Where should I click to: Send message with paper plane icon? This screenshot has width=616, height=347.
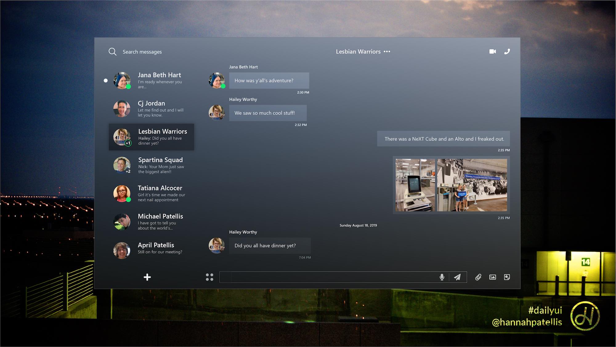click(x=457, y=277)
